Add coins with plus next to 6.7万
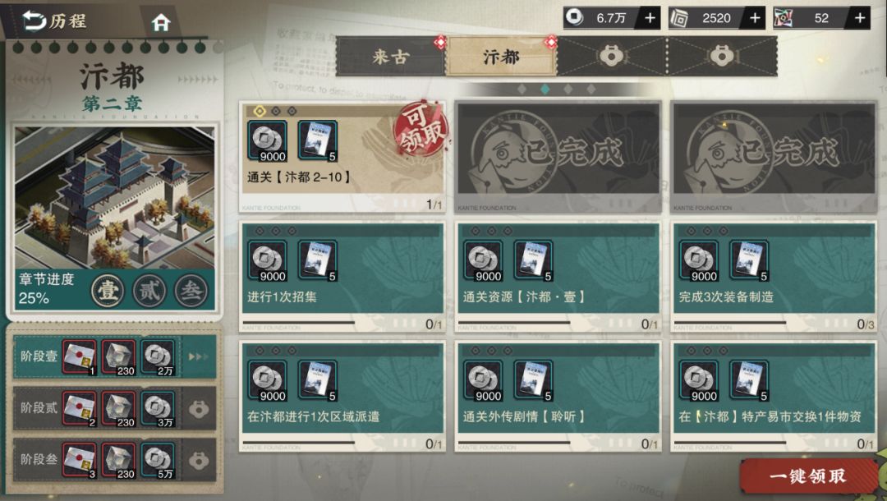The width and height of the screenshot is (887, 501). pos(650,18)
